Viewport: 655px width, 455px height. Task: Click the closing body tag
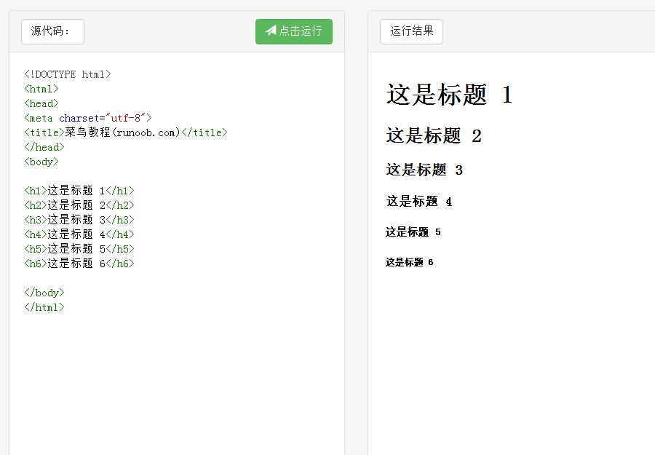click(x=44, y=292)
